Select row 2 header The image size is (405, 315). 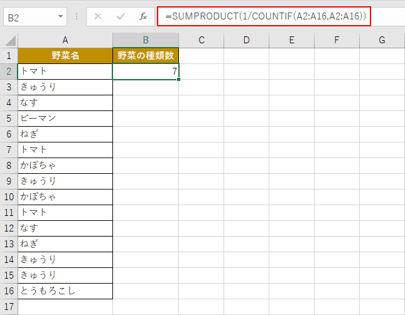click(9, 72)
